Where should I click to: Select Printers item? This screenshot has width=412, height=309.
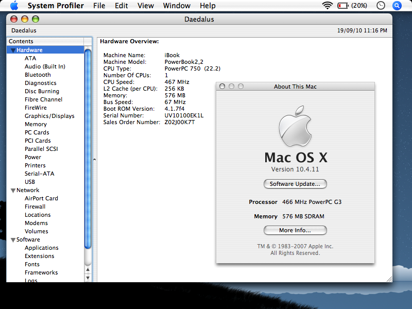[35, 165]
